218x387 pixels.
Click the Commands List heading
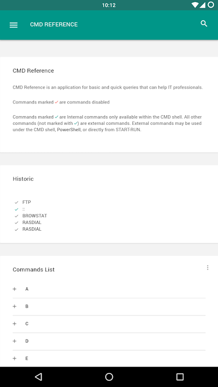coord(33,269)
